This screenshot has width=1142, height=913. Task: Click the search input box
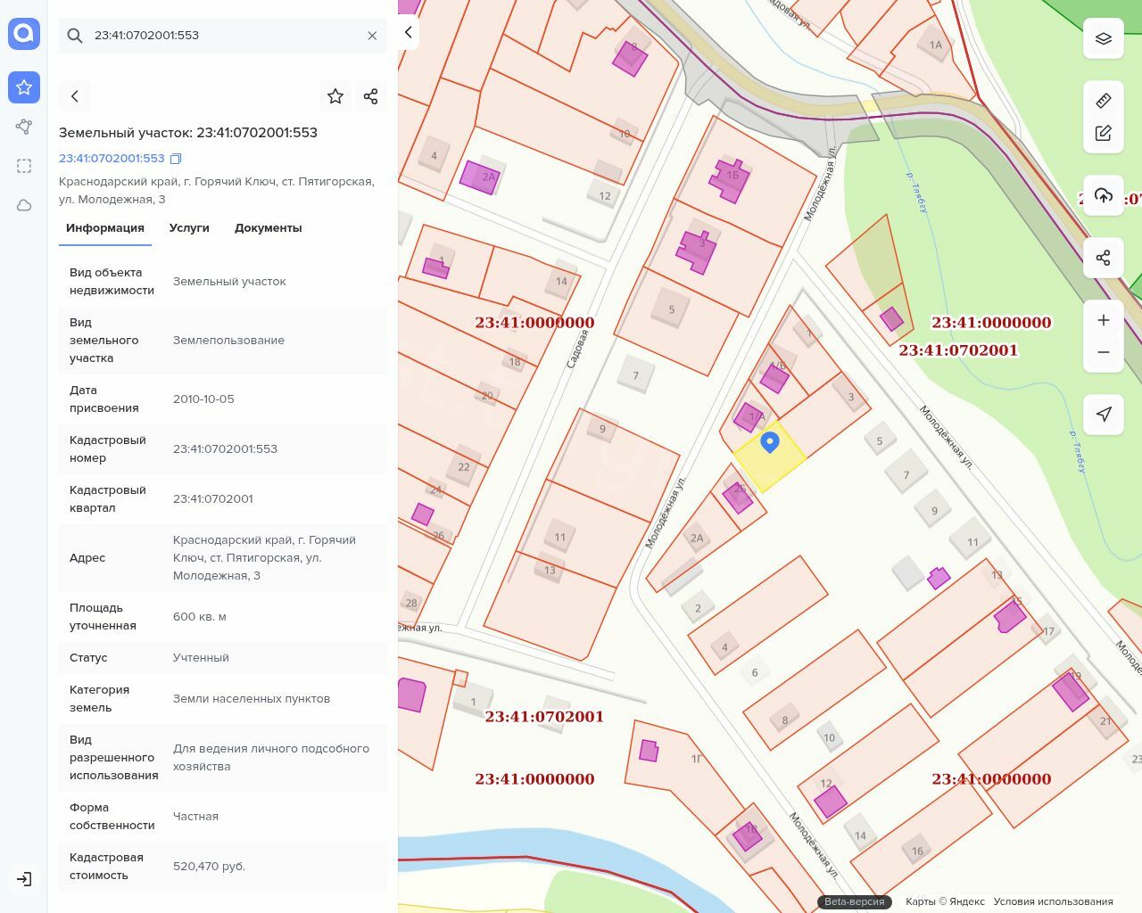pyautogui.click(x=223, y=36)
